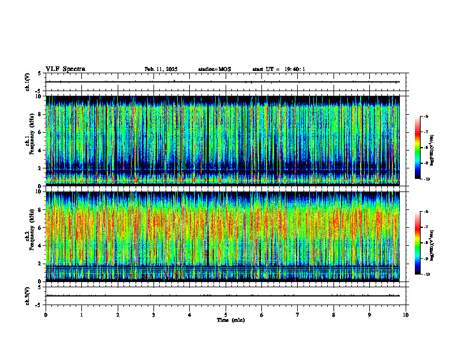Click inside the ch.1 spectrogram panel
The width and height of the screenshot is (457, 353).
222,141
